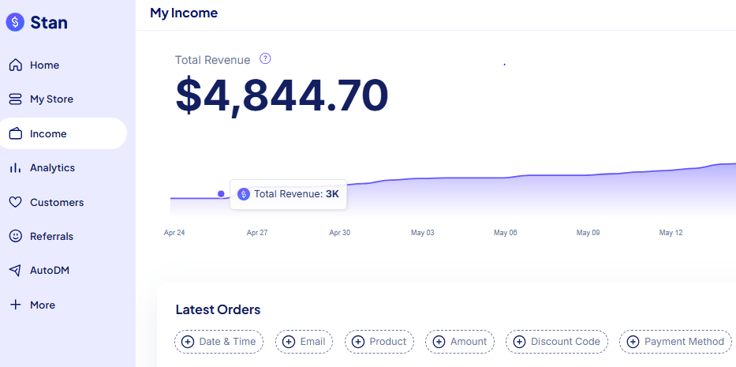This screenshot has width=736, height=367.
Task: Add the Date & Time filter
Action: 219,342
